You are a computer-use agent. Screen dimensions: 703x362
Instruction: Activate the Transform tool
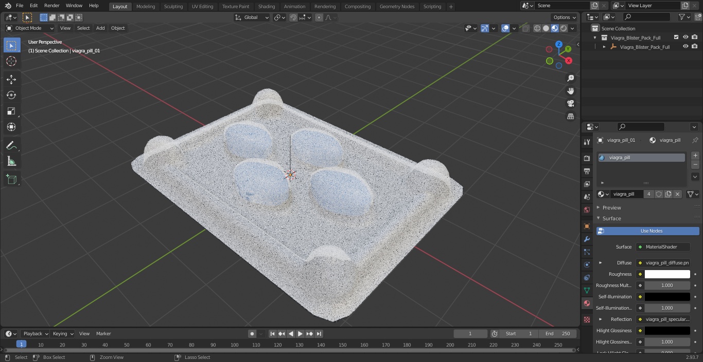pos(11,127)
